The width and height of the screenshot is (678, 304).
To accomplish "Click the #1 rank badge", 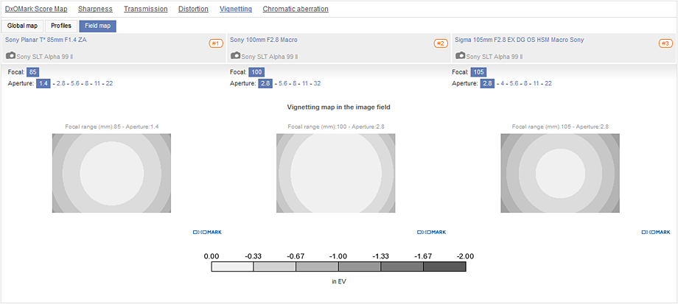I will coord(216,43).
